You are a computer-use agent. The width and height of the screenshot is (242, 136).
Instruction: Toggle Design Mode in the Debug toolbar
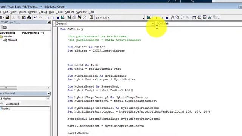pyautogui.click(x=149, y=18)
